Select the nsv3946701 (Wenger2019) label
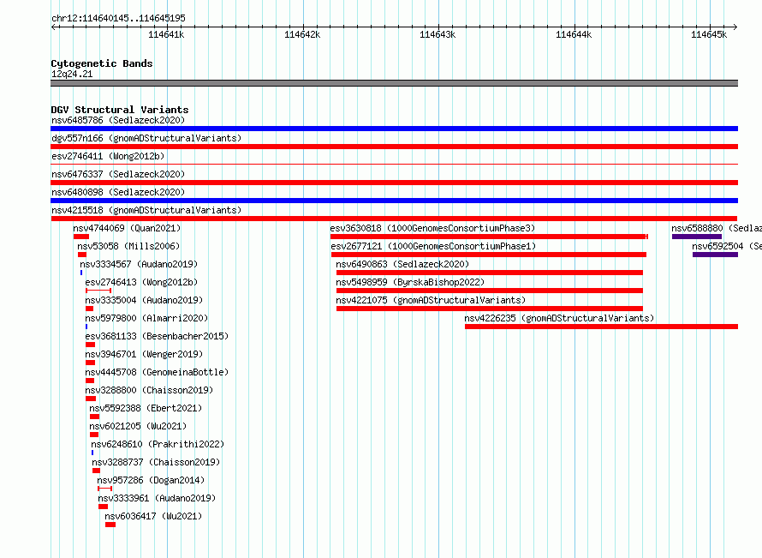Viewport: 762px width, 558px height. (144, 354)
